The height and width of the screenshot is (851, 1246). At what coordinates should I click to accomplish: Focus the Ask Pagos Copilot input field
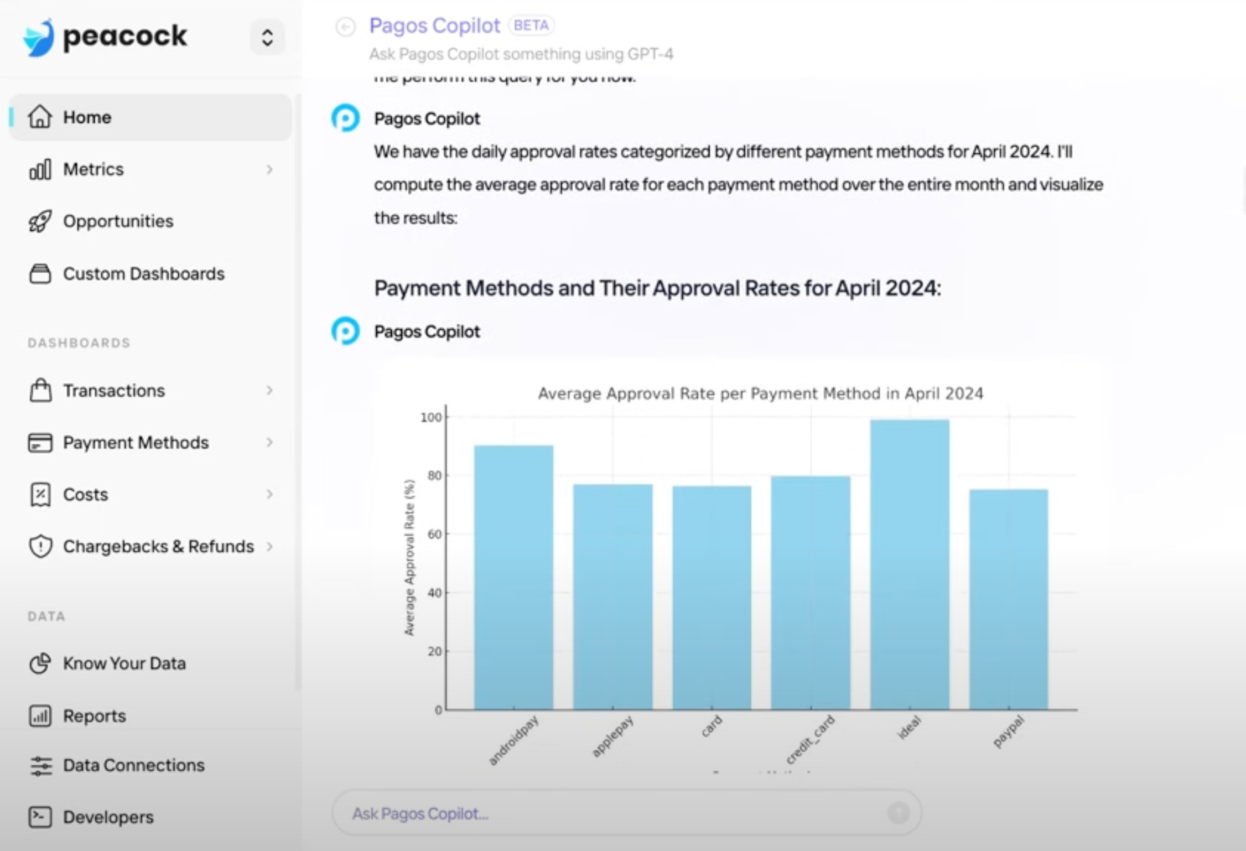coord(626,813)
